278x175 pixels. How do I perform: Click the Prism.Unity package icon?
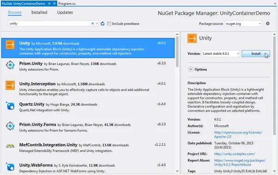click(10, 65)
